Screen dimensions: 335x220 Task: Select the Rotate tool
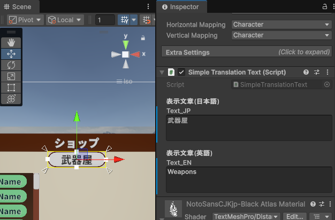tap(11, 65)
